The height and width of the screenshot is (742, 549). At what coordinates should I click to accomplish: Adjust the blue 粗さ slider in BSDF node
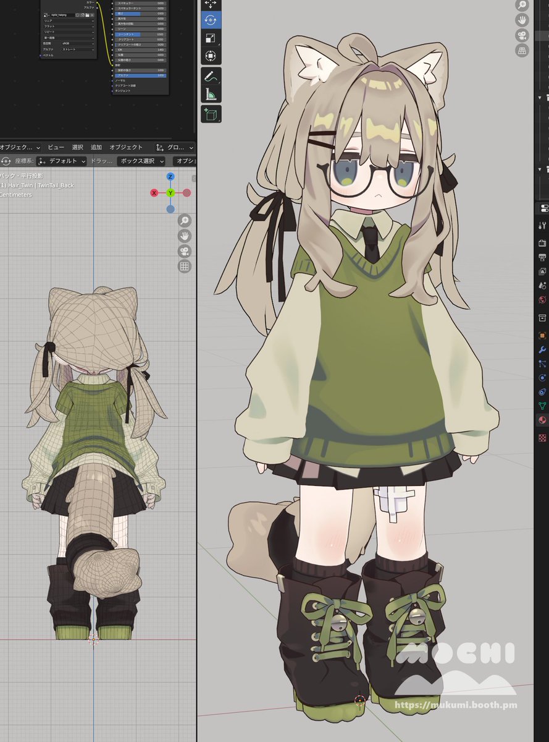click(x=140, y=14)
